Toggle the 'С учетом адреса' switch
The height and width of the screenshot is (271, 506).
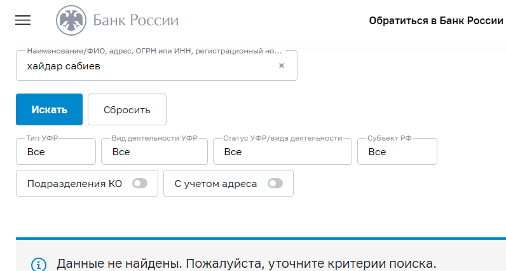(x=275, y=184)
